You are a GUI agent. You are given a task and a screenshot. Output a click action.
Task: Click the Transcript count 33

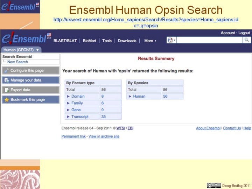click(103, 117)
